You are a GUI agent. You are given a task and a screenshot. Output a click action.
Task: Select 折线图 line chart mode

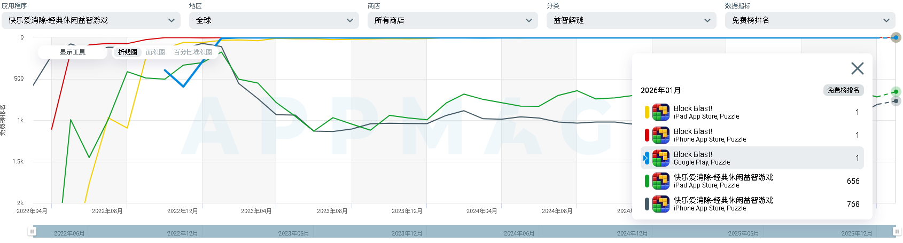128,52
